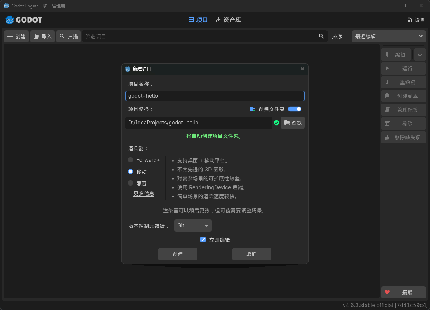Open the 最近编辑 sort dropdown
This screenshot has width=430, height=310.
tap(389, 36)
